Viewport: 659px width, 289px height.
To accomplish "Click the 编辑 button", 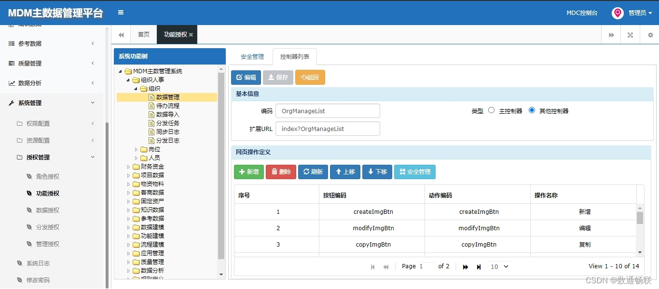I will point(246,78).
